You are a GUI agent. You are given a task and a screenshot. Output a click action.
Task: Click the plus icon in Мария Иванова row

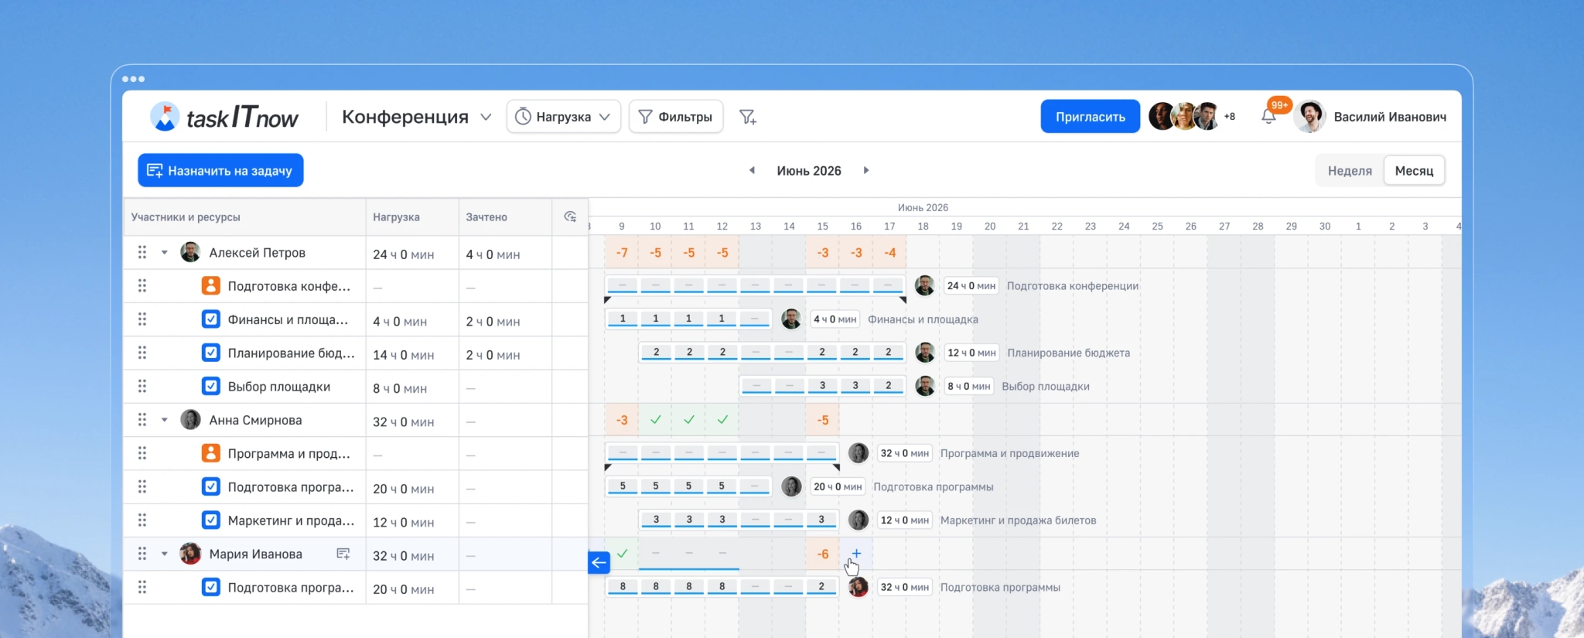856,553
